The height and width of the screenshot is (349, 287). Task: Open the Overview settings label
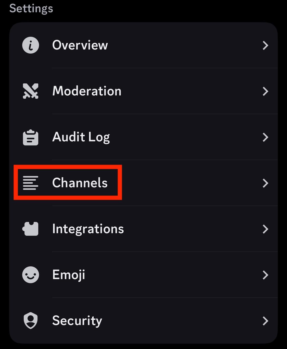pyautogui.click(x=80, y=45)
